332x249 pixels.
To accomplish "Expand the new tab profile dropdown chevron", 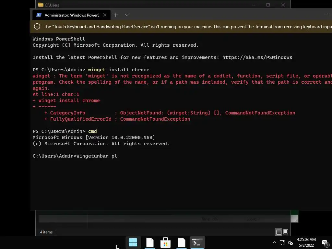I will pos(127,15).
